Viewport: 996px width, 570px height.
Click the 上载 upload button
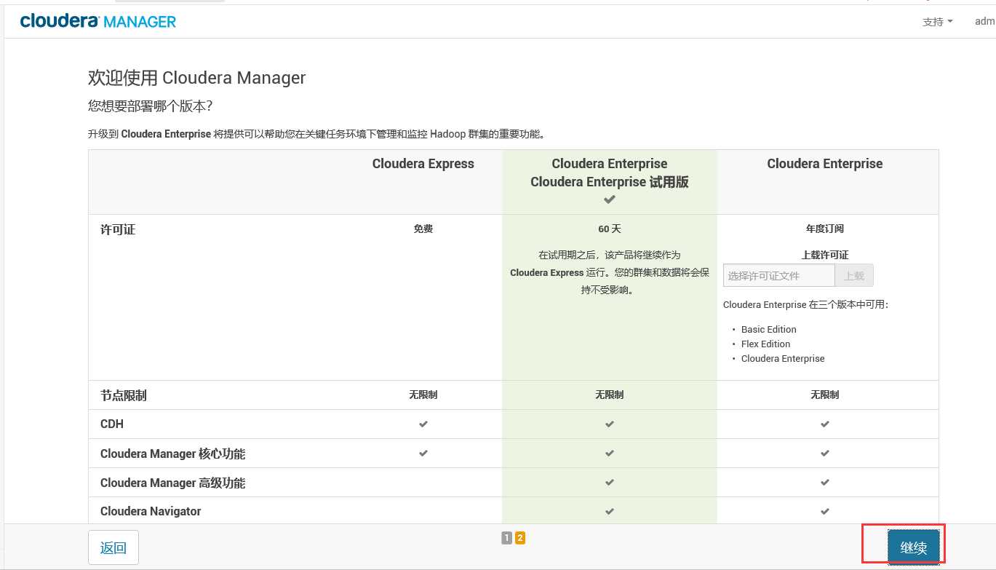(x=854, y=275)
